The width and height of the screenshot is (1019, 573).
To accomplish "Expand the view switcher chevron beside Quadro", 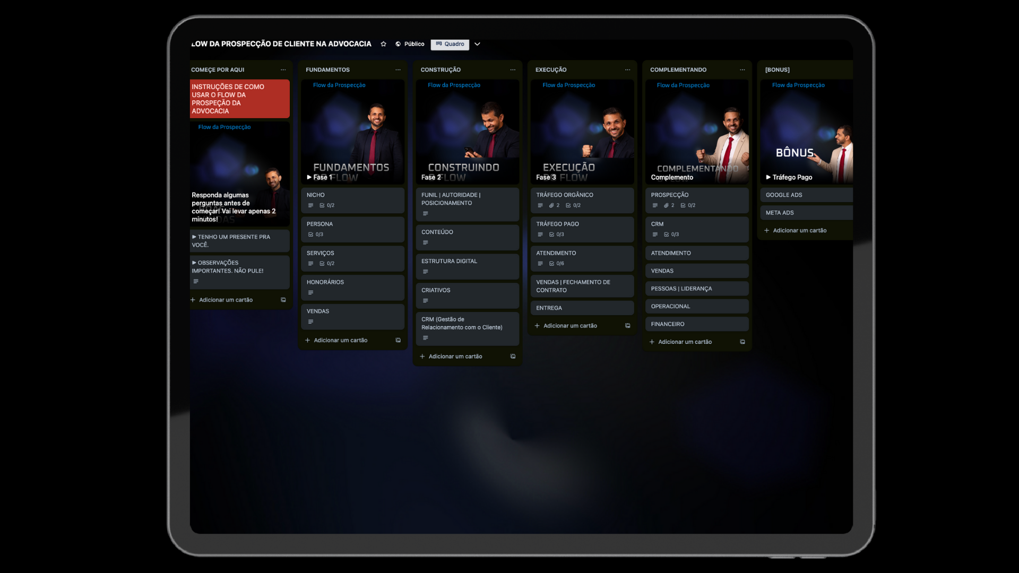I will tap(477, 44).
